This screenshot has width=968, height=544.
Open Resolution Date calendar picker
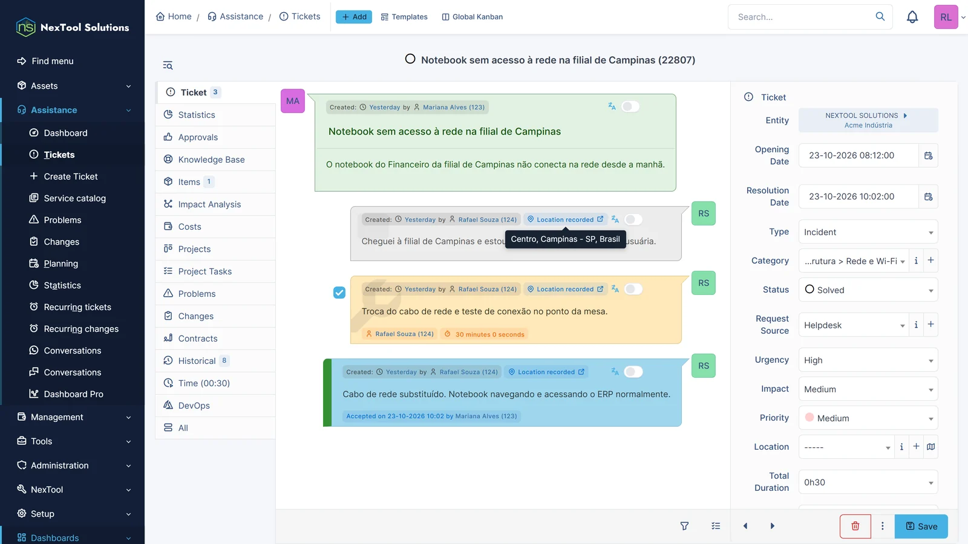(x=928, y=196)
